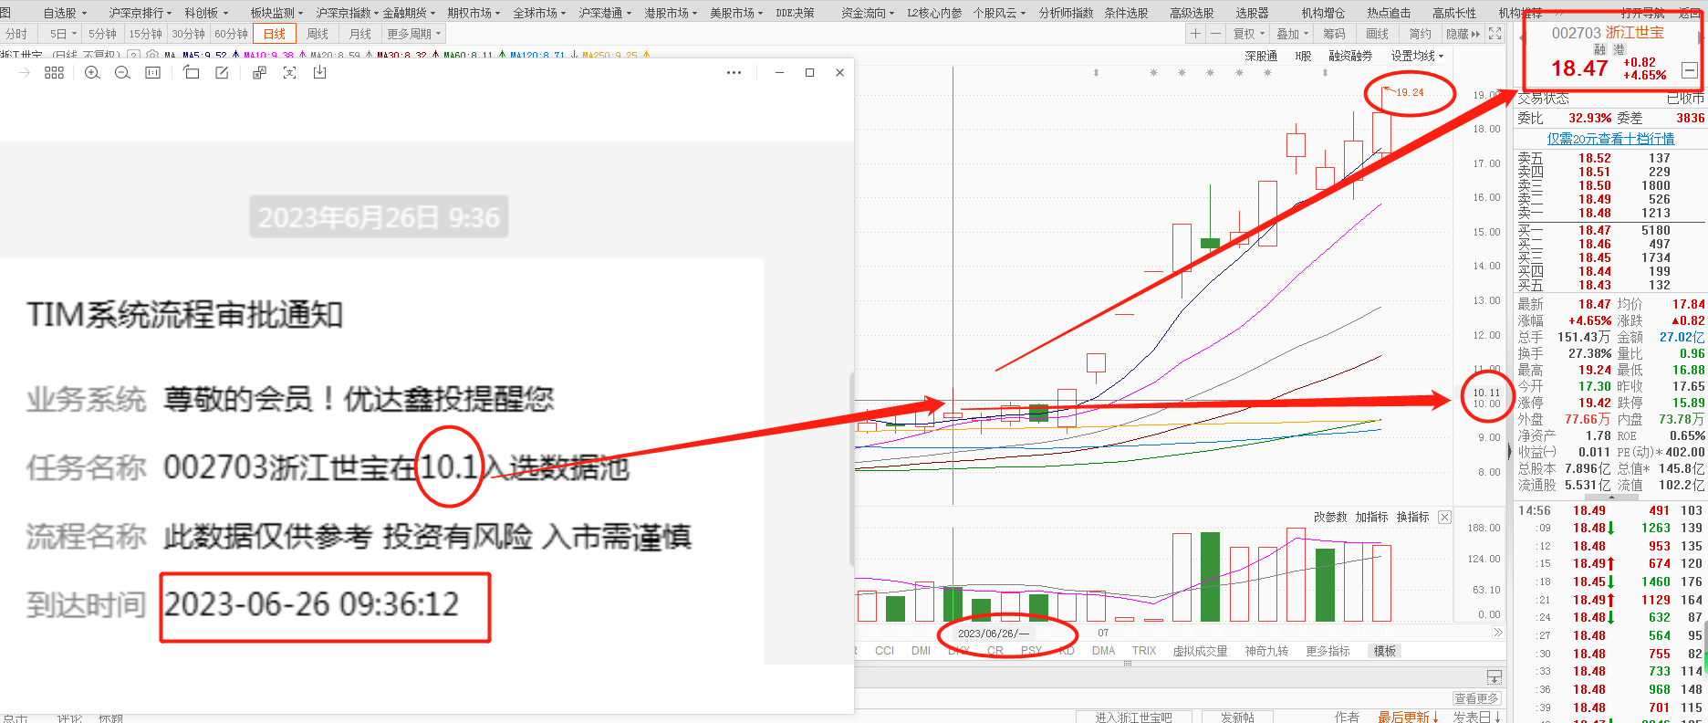
Task: Open the three-dot more options menu
Action: pyautogui.click(x=734, y=73)
